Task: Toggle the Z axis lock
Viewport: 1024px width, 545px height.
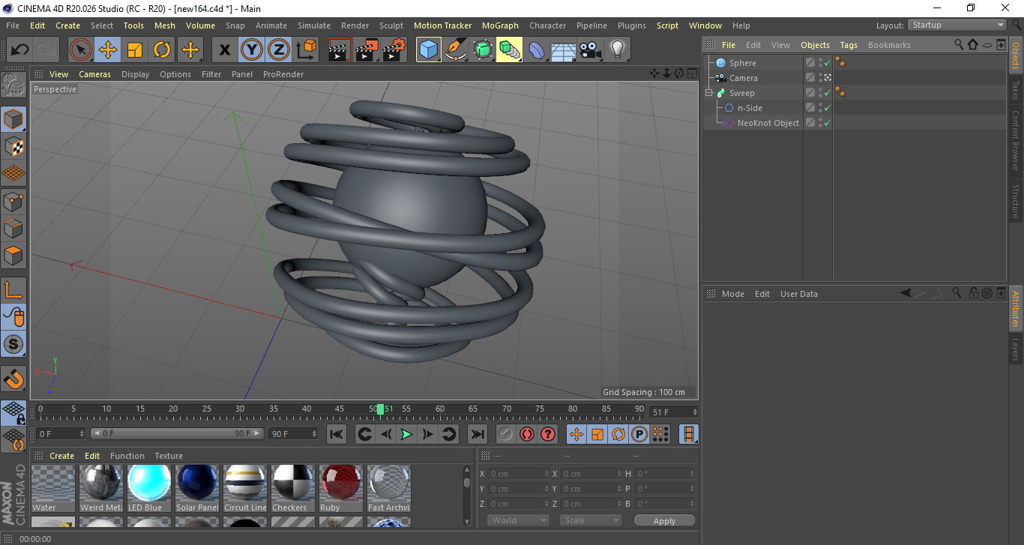Action: (x=278, y=50)
